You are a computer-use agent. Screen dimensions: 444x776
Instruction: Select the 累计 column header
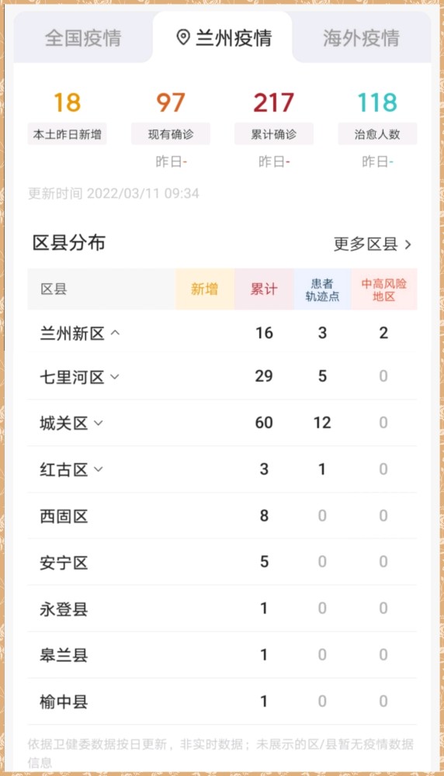point(264,289)
